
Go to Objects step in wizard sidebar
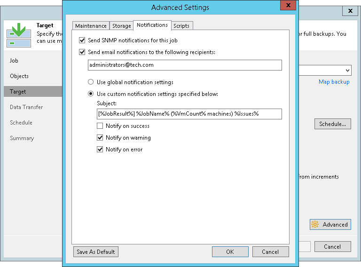click(x=19, y=76)
